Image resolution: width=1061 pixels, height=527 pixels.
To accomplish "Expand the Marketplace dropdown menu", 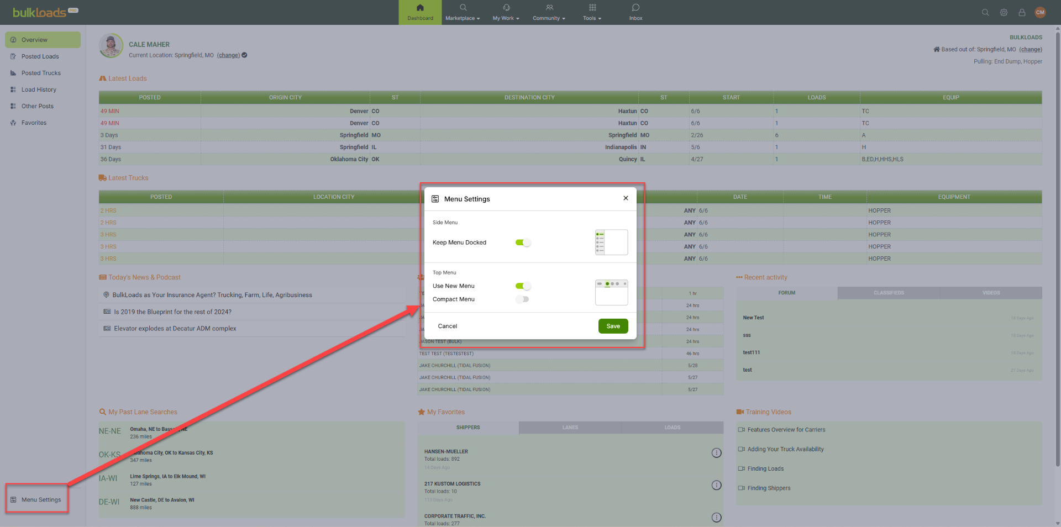I will point(463,12).
